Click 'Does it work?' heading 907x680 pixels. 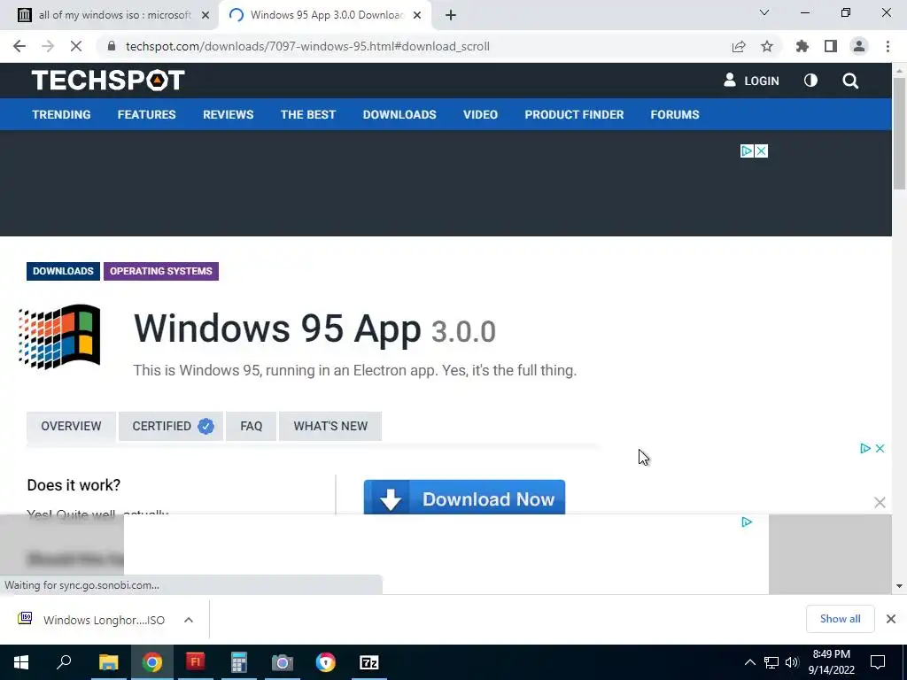pos(74,484)
